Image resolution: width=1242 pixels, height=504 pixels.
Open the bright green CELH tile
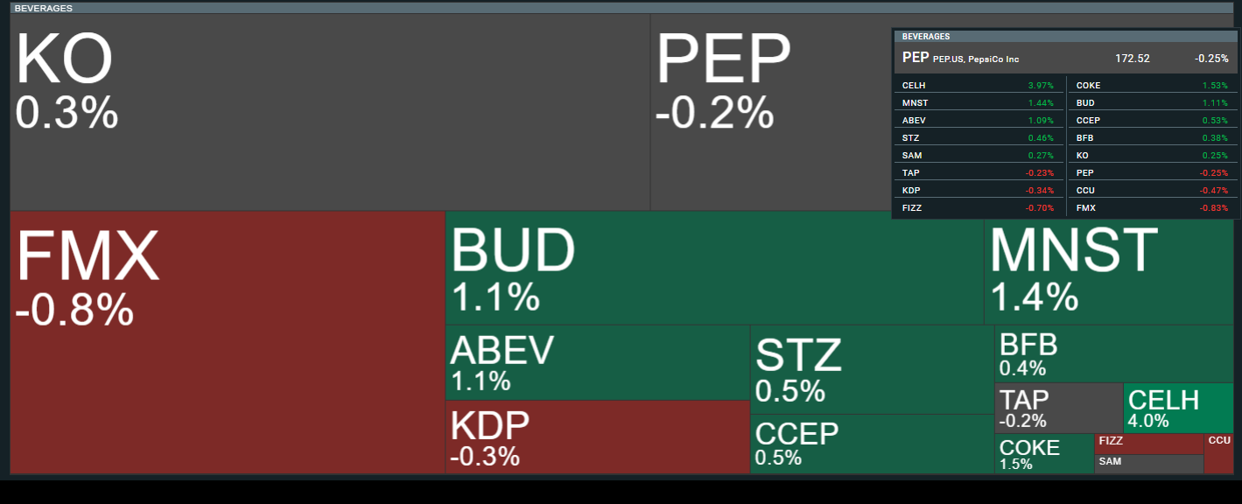(x=1178, y=408)
